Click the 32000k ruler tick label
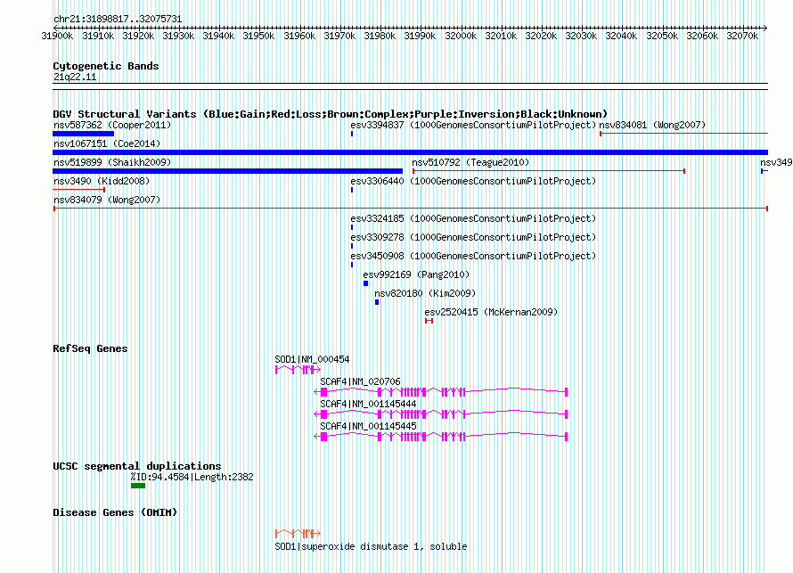Image resolution: width=793 pixels, height=573 pixels. tap(461, 36)
